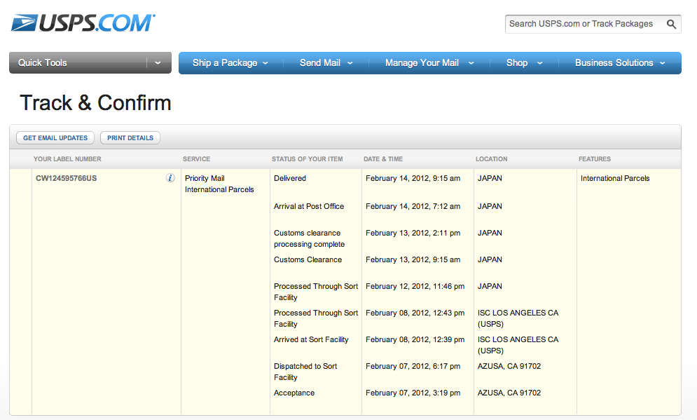The height and width of the screenshot is (420, 697).
Task: Expand the Send Mail chevron
Action: (350, 63)
